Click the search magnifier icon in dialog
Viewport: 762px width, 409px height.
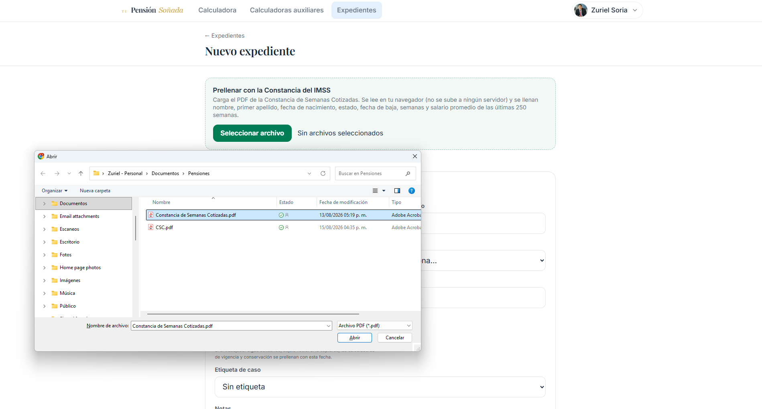click(x=408, y=173)
